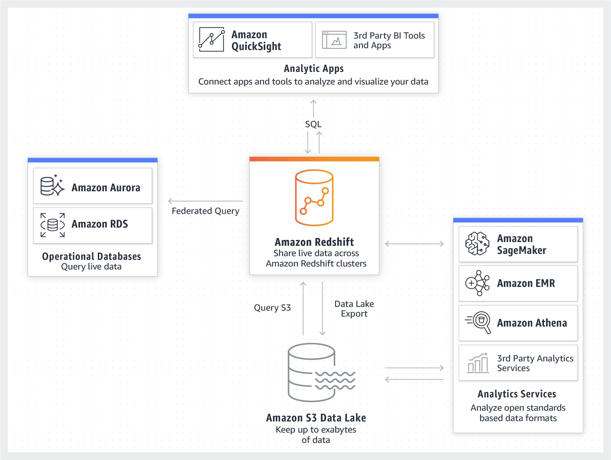Select the "Analytics Services" heading
Image resolution: width=611 pixels, height=460 pixels.
coord(517,394)
